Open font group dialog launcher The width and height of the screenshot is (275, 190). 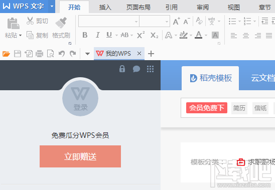click(x=219, y=43)
